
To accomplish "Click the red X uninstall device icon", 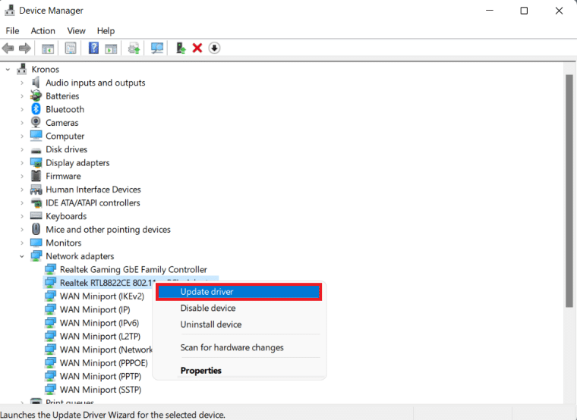I will (x=197, y=49).
